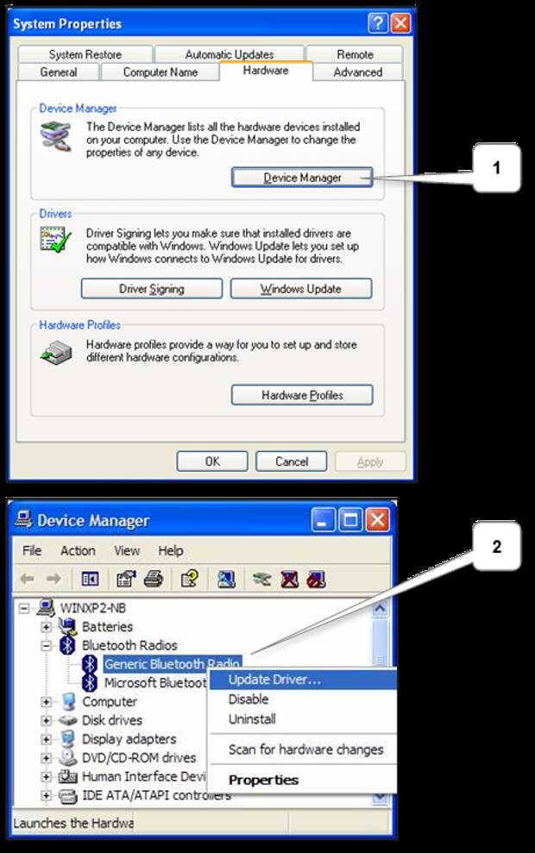Open the Help menu in Device Manager
Image resolution: width=535 pixels, height=853 pixels.
[170, 550]
